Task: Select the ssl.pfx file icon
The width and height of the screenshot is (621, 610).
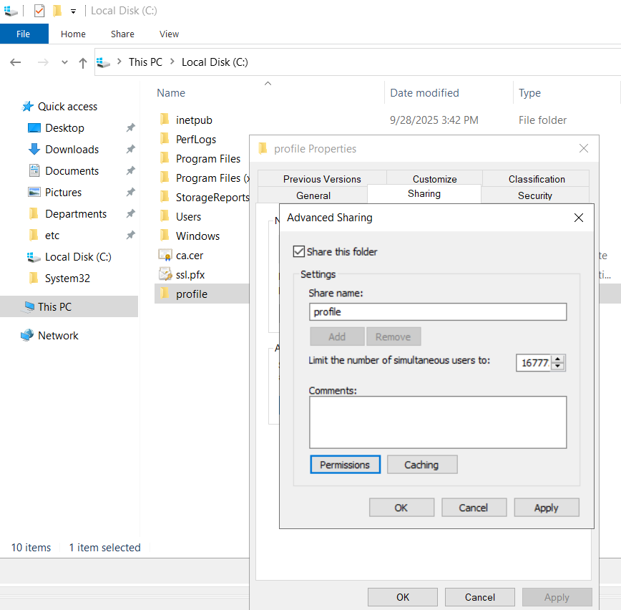Action: [x=165, y=274]
